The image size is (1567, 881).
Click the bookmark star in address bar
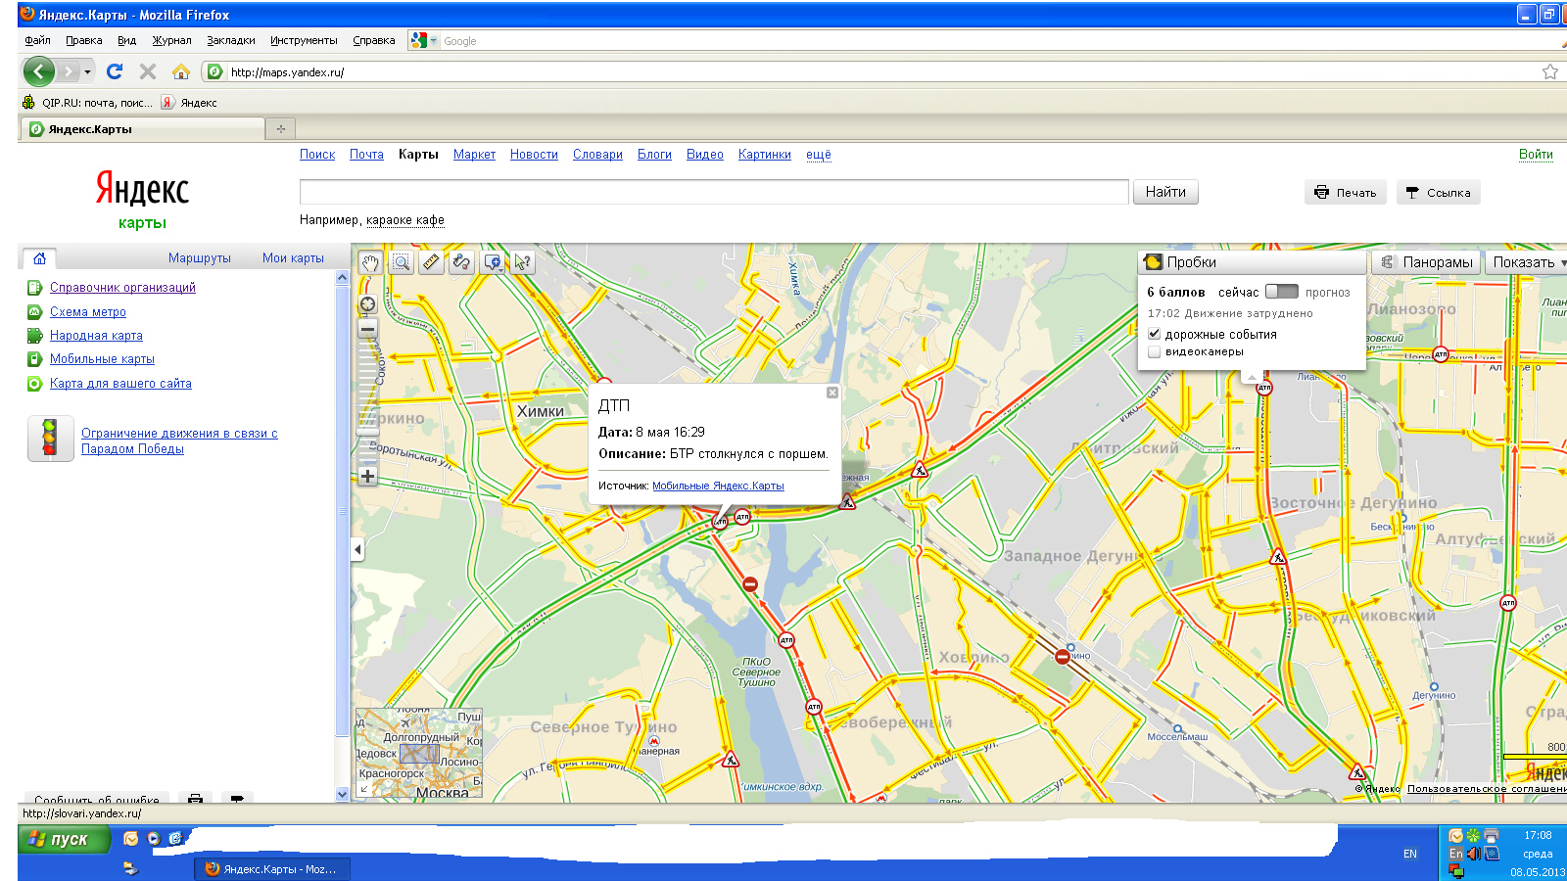1550,71
